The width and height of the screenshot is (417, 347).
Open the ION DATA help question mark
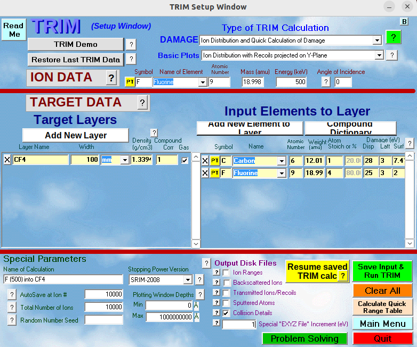[x=111, y=78]
